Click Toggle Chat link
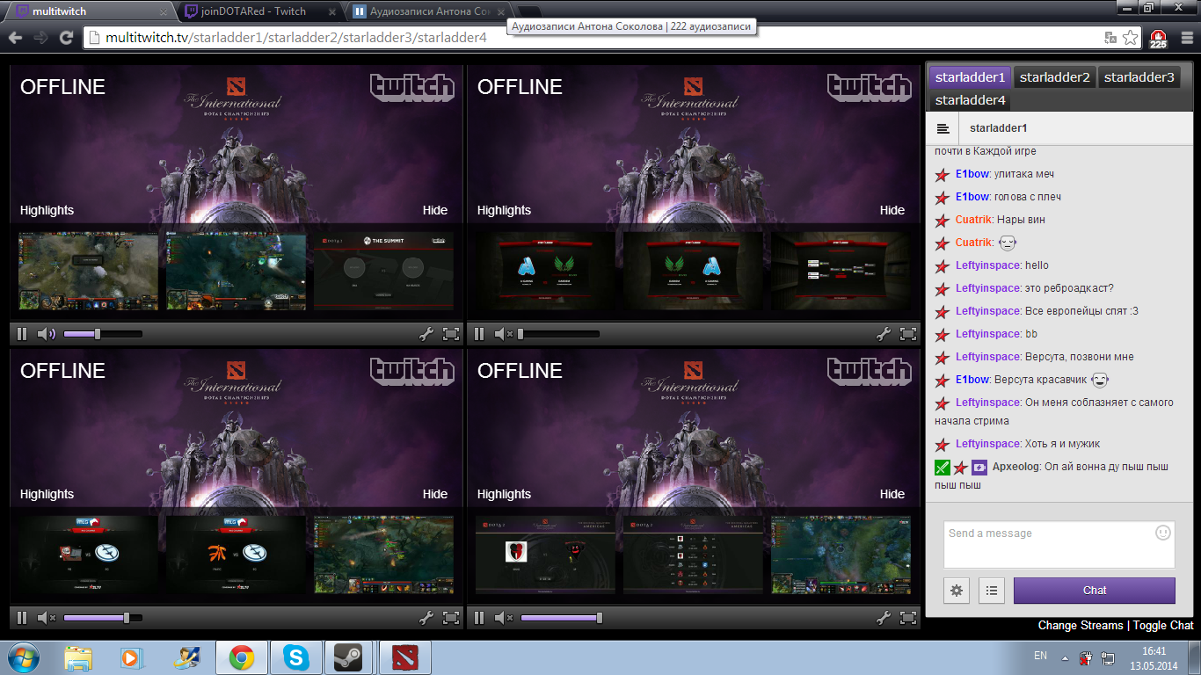 tap(1163, 626)
